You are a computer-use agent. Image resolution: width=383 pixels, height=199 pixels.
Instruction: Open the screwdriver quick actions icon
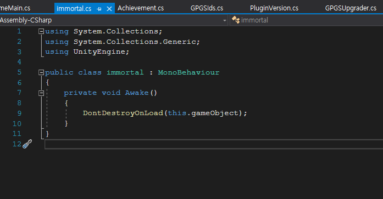27,144
